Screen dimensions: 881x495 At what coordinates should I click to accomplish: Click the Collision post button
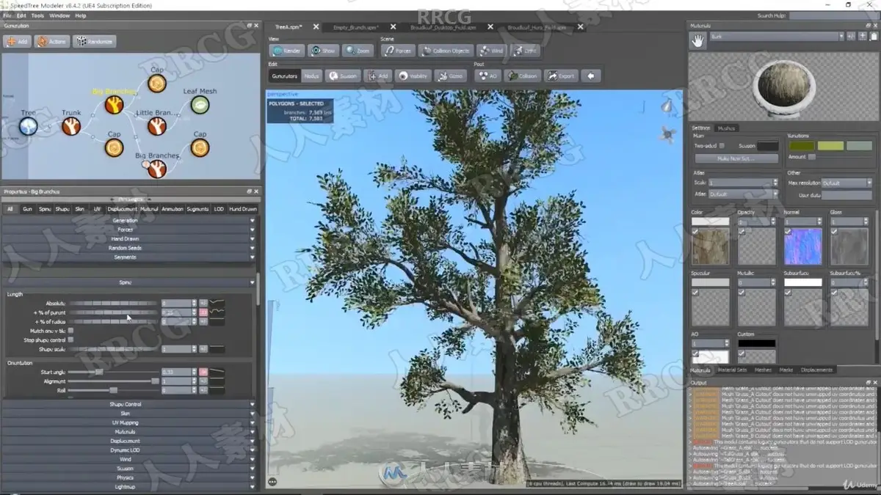click(x=523, y=76)
